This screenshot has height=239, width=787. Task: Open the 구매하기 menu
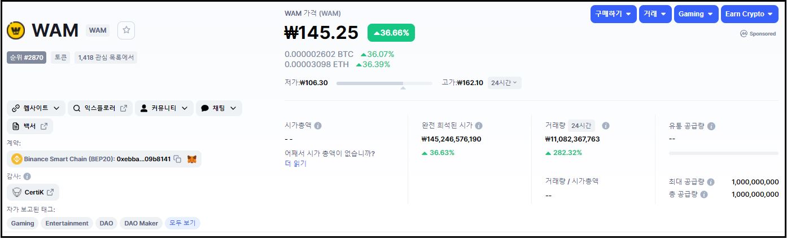coord(613,14)
